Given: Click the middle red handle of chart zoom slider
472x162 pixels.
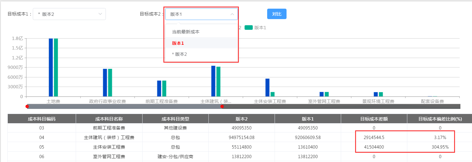Looking at the screenshot, I should (222, 107).
